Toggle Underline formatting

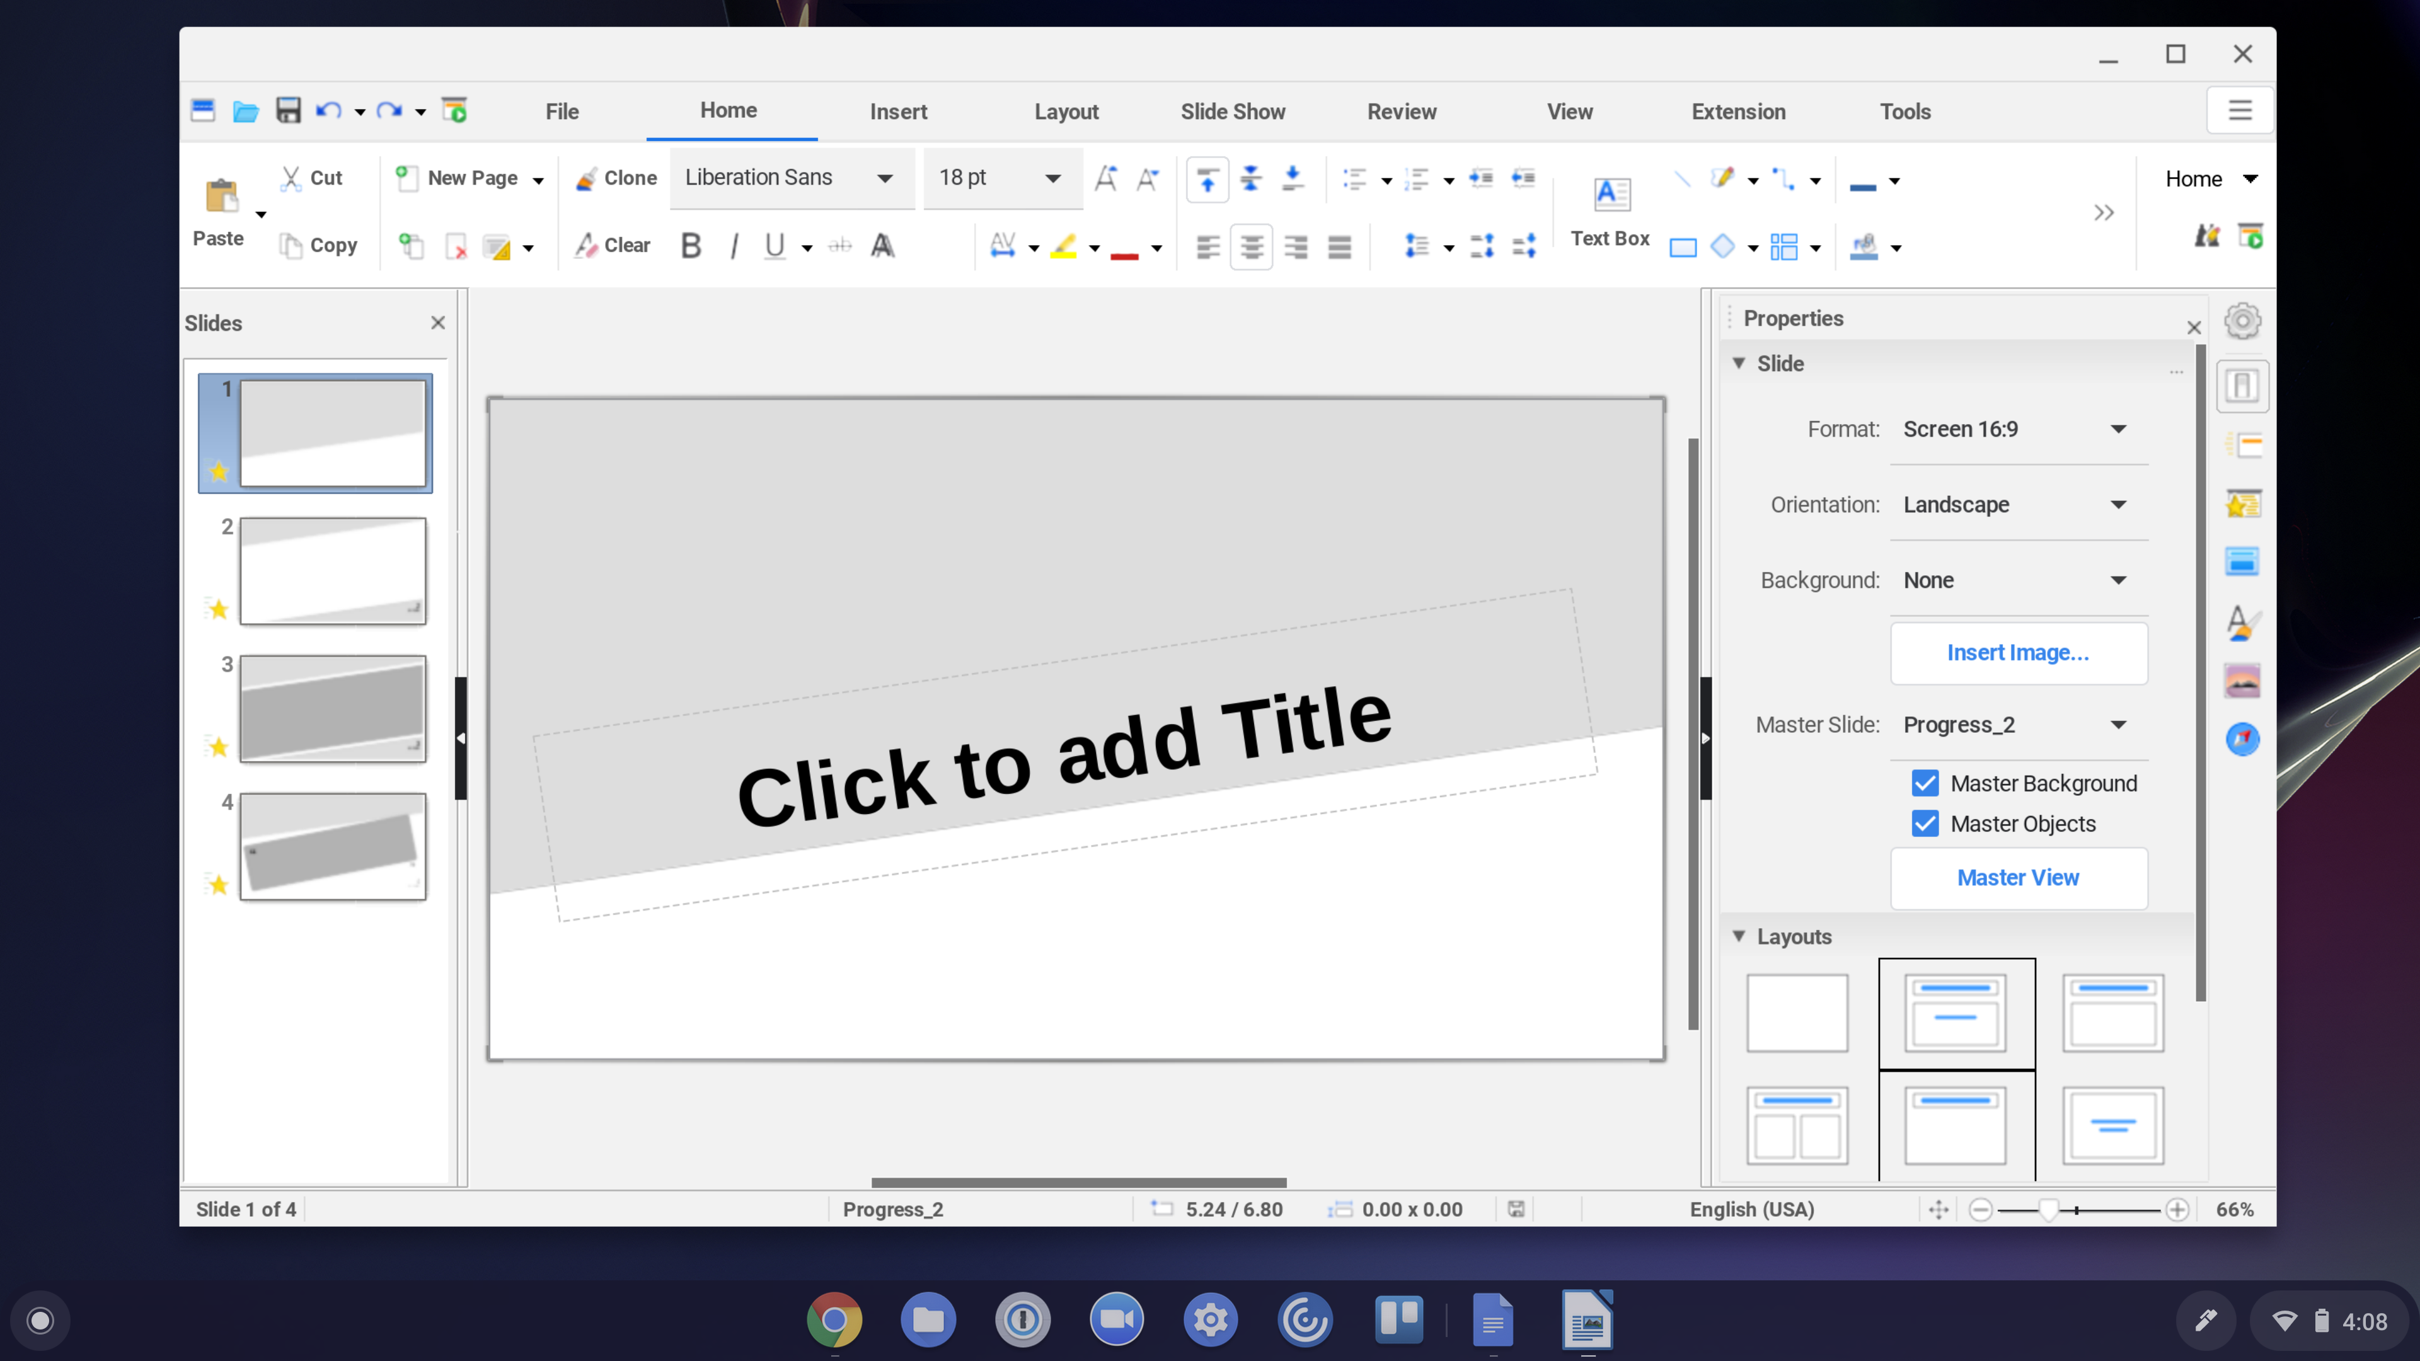[x=774, y=246]
